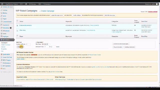Open Options submenu item under WP Robot
160x90 pixels.
[3, 47]
